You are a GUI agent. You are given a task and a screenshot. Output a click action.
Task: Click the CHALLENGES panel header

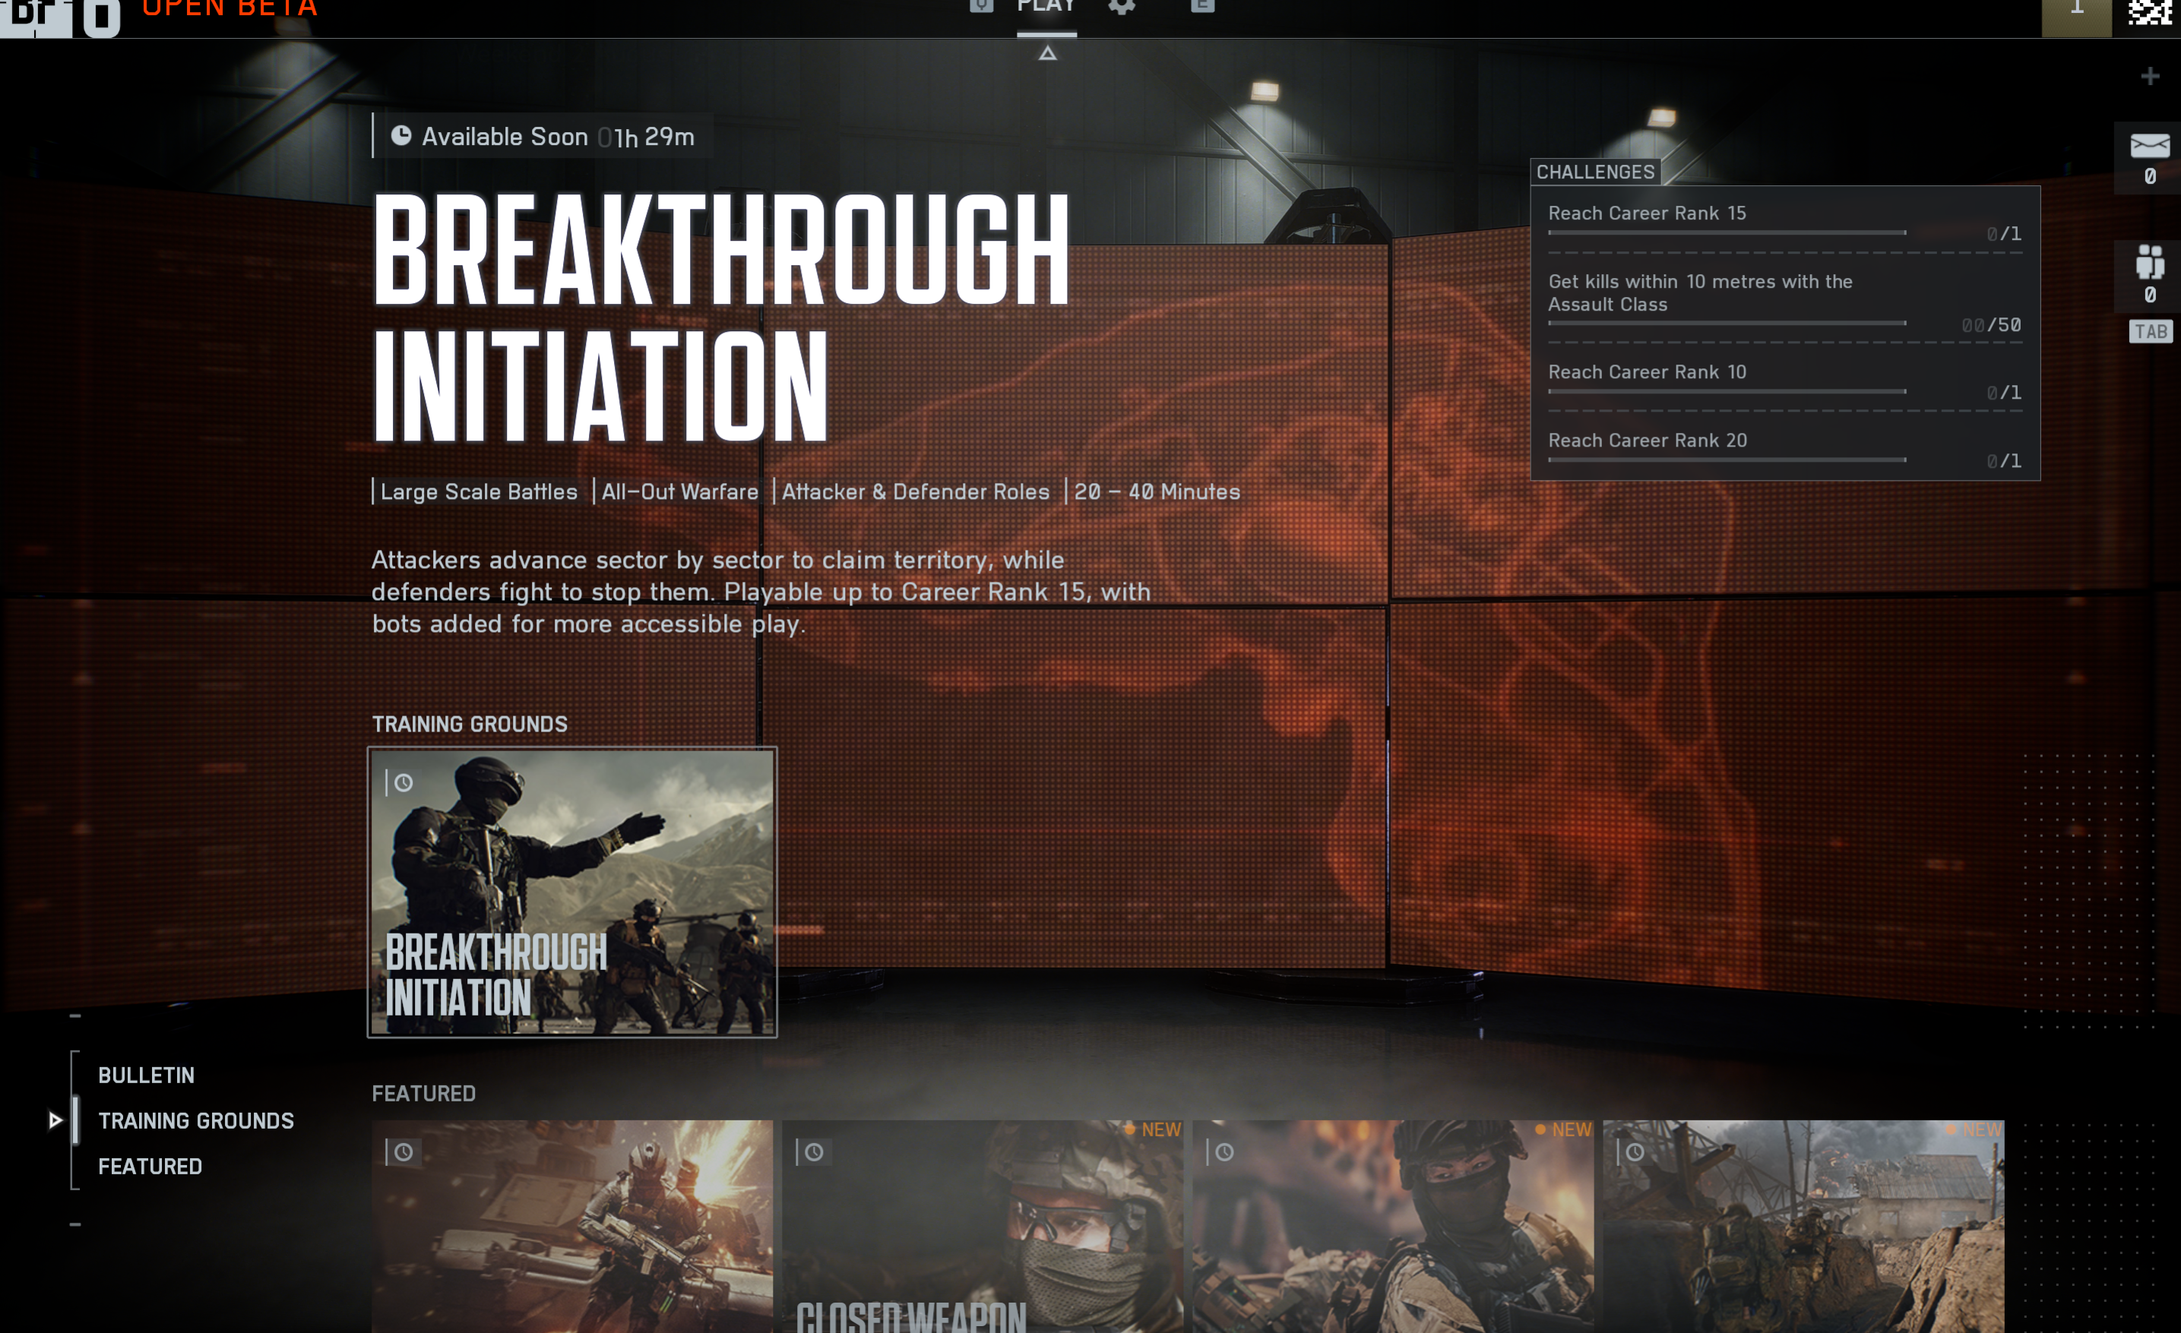click(1595, 172)
